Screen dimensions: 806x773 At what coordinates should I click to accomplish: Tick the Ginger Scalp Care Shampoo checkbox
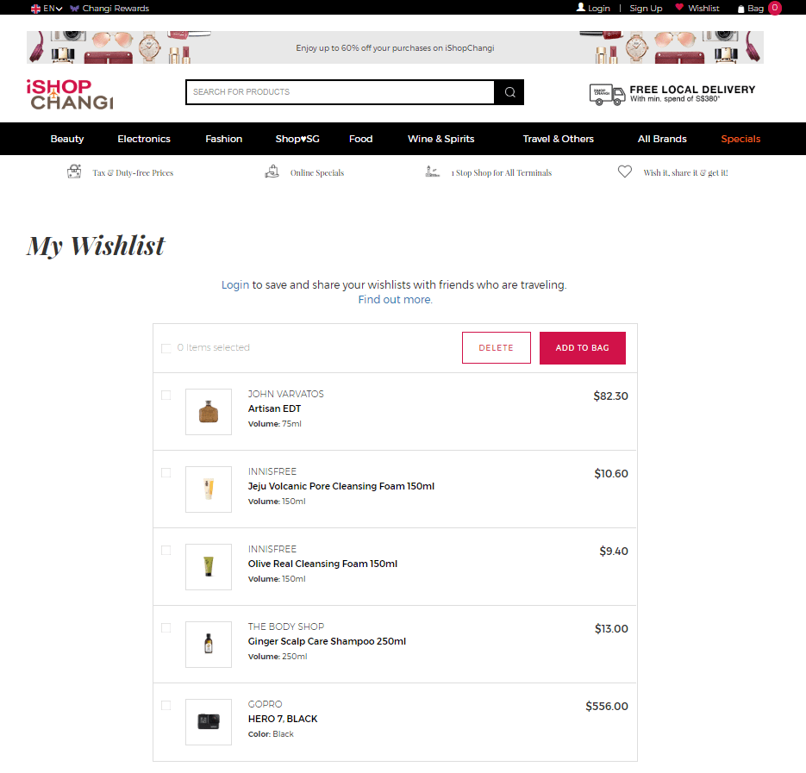[x=166, y=628]
